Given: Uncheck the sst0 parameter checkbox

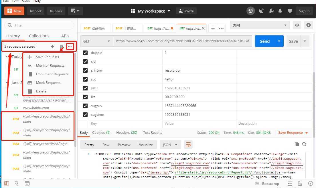Looking at the screenshot, I should (85, 88).
